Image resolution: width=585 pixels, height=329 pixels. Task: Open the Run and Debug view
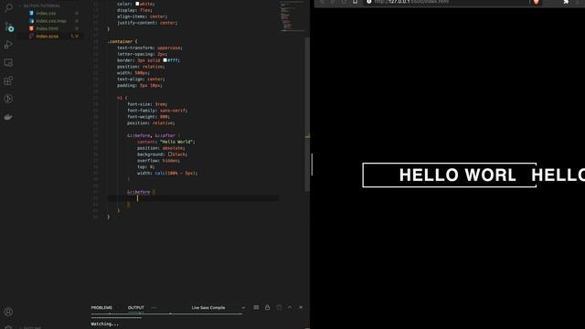8,45
